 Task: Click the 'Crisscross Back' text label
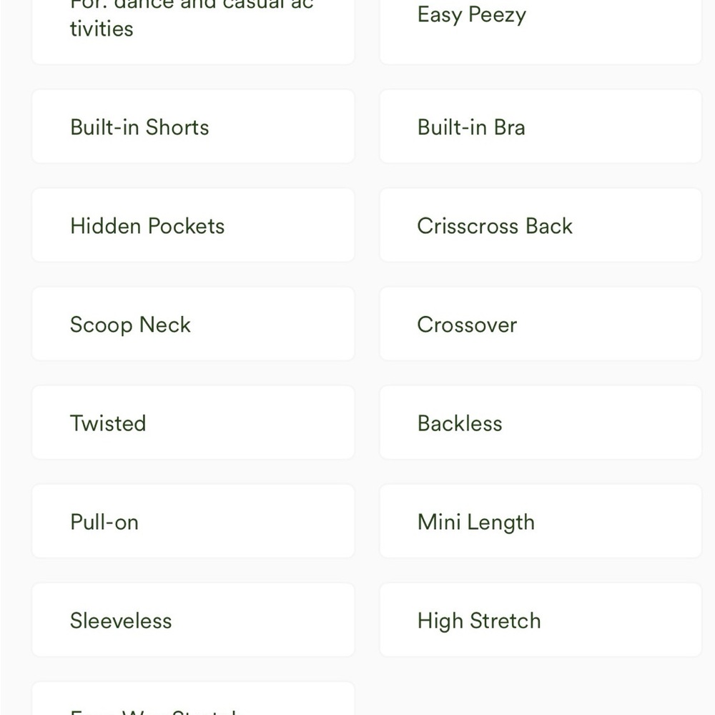coord(495,226)
